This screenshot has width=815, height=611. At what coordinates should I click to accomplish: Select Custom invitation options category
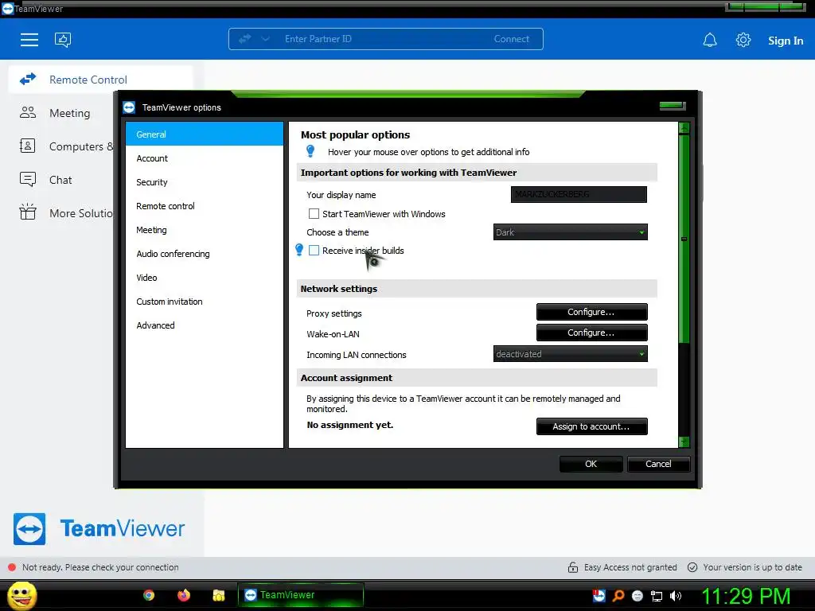[x=205, y=302]
